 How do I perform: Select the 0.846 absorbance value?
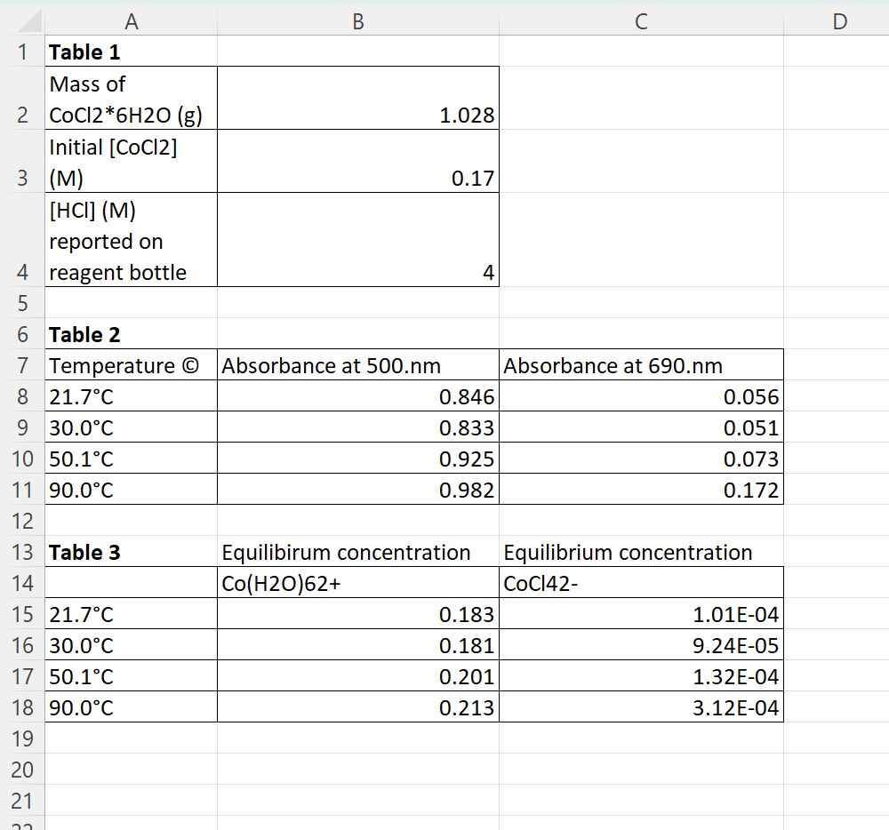358,396
